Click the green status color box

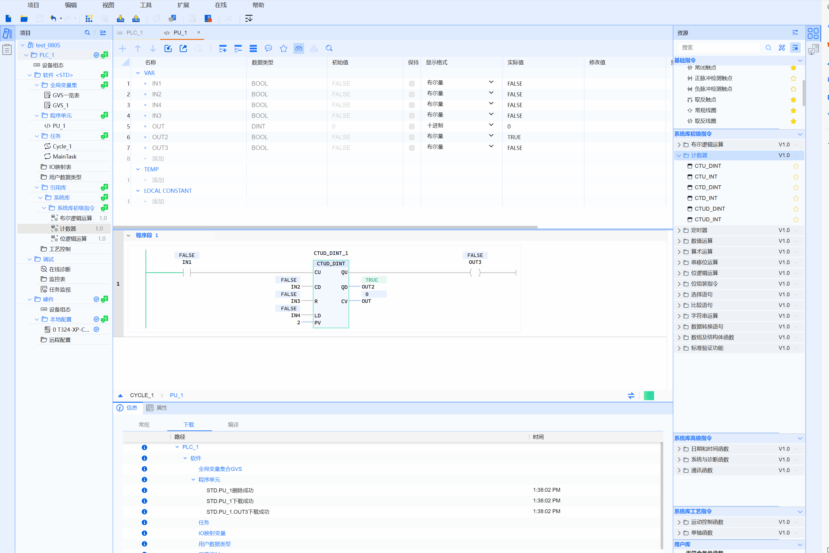648,395
